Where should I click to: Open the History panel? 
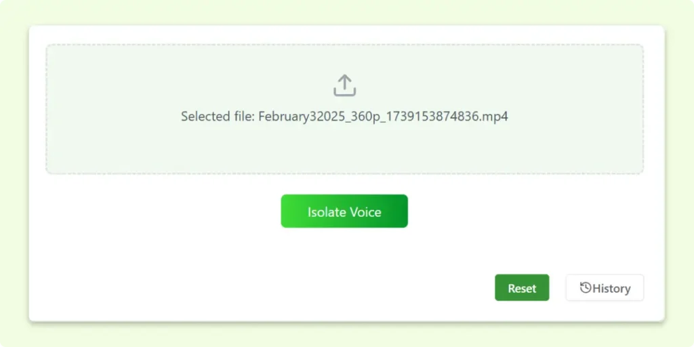(605, 288)
